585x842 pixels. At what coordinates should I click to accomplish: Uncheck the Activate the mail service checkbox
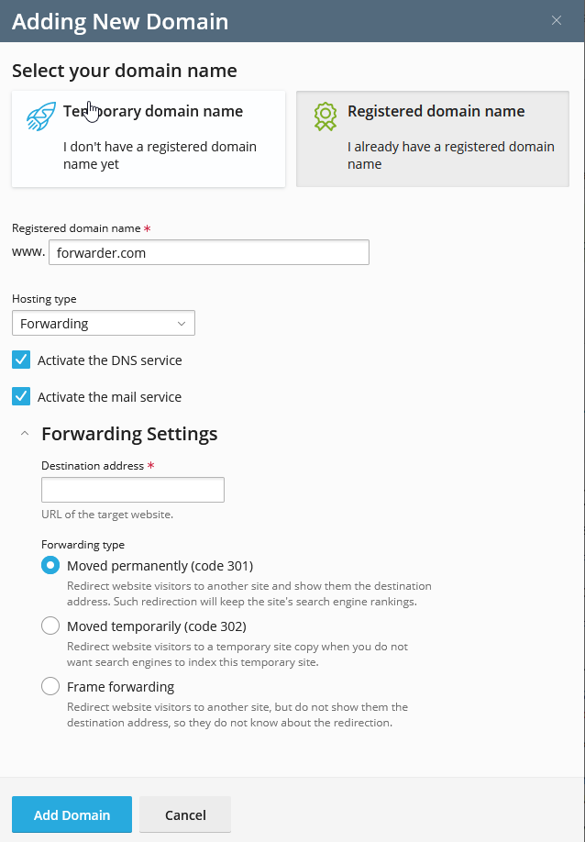(x=21, y=396)
